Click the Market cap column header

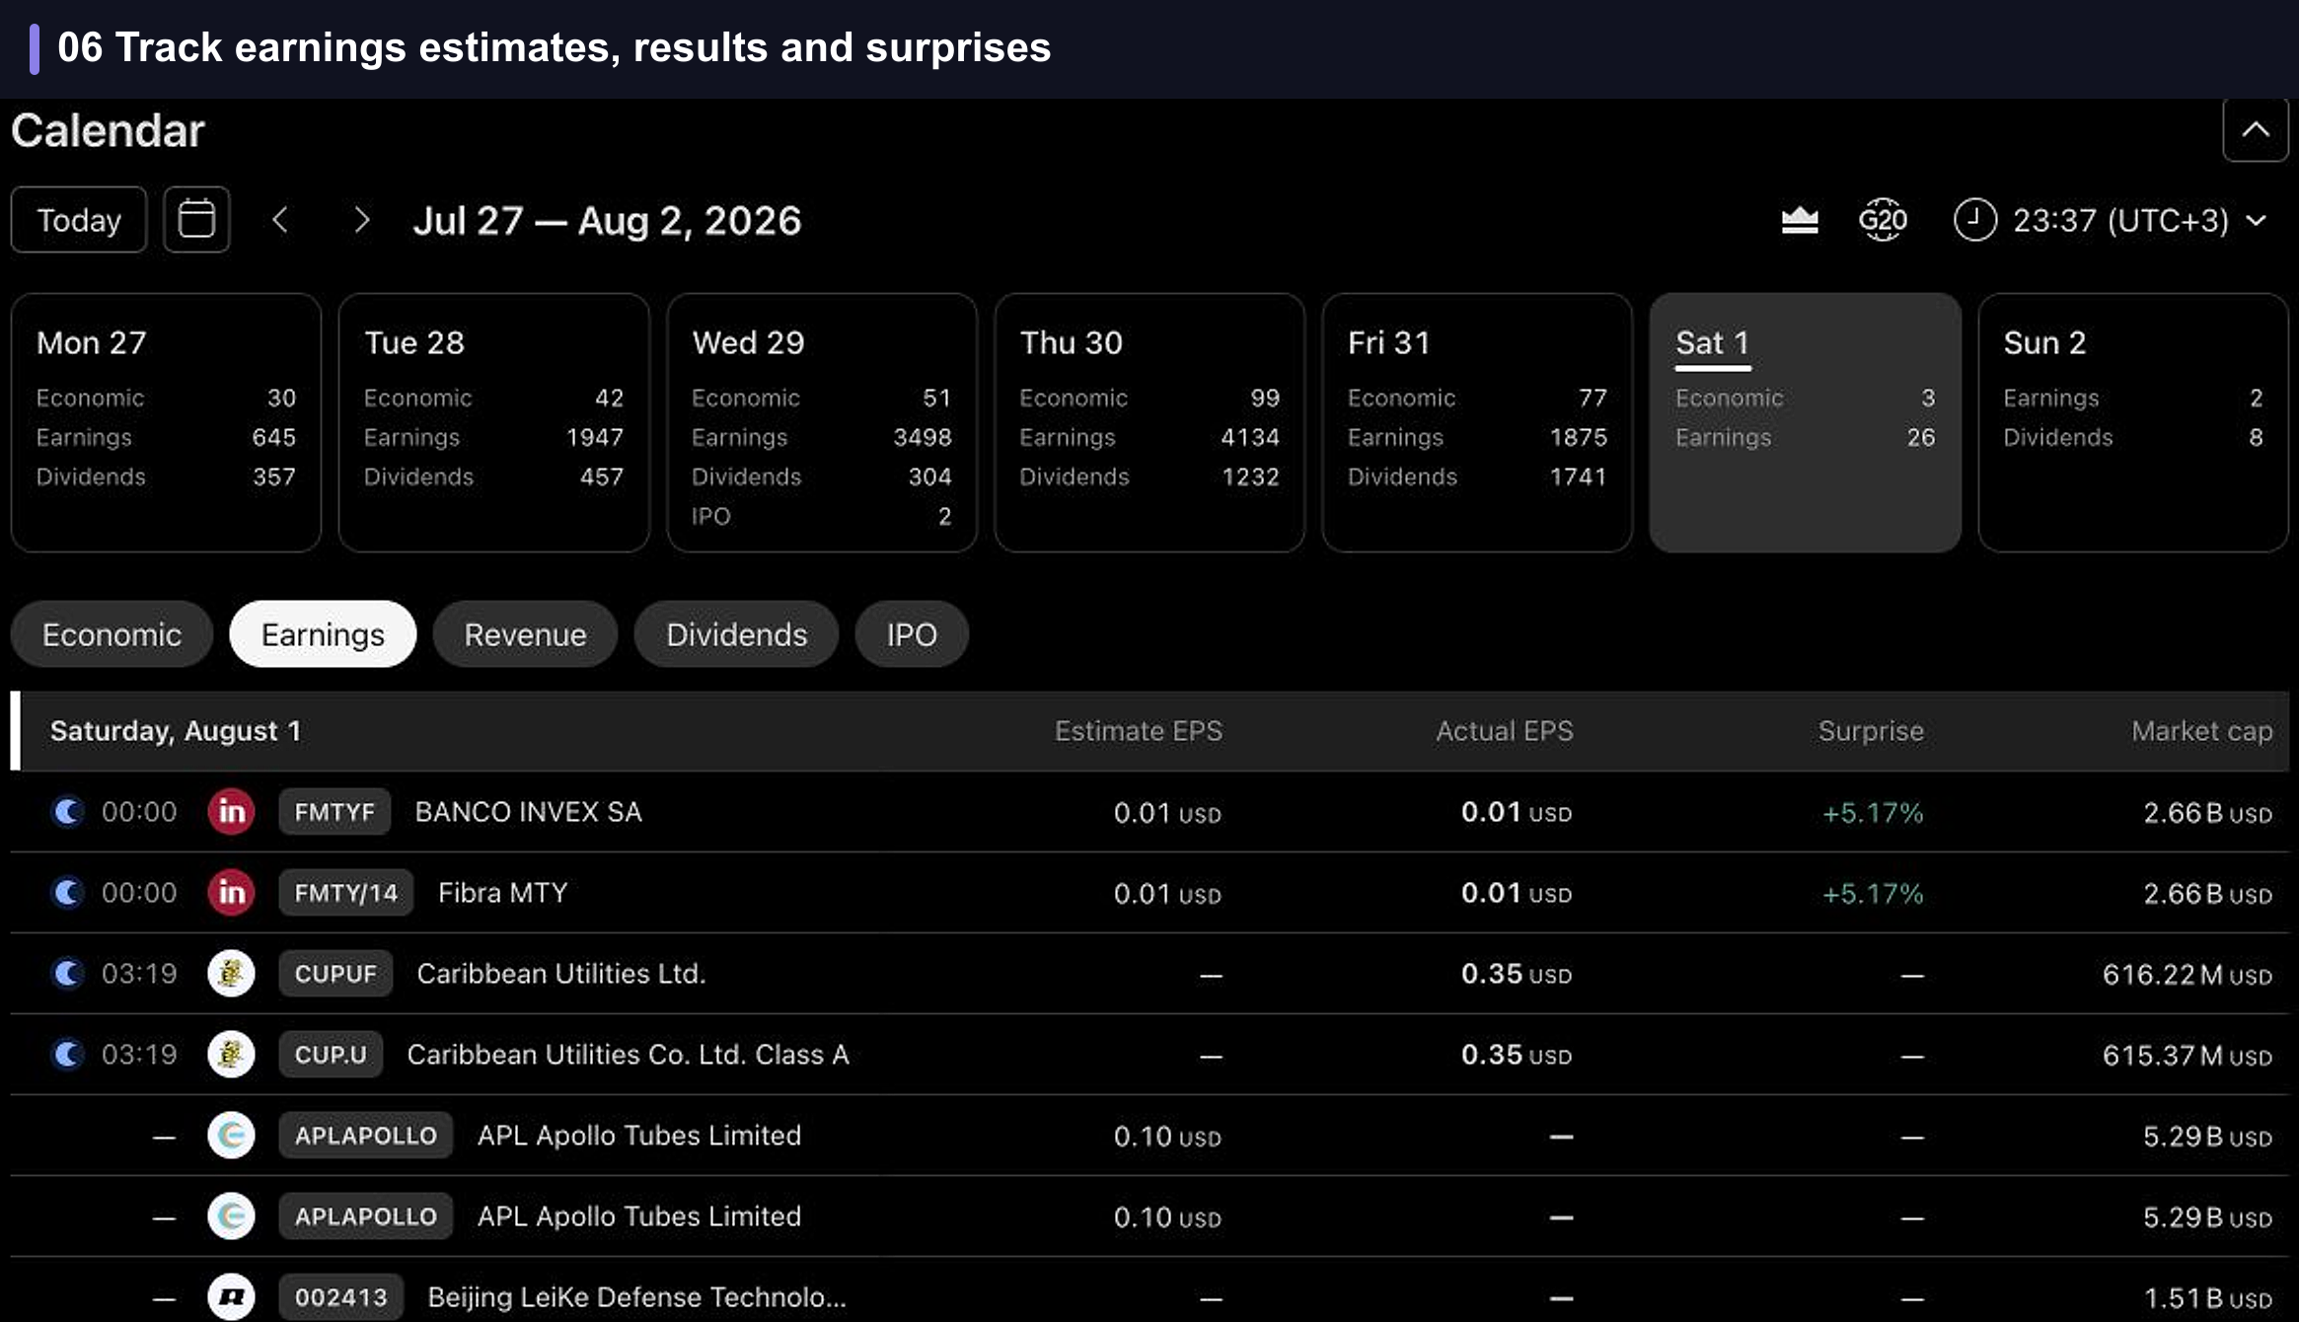click(x=2201, y=731)
